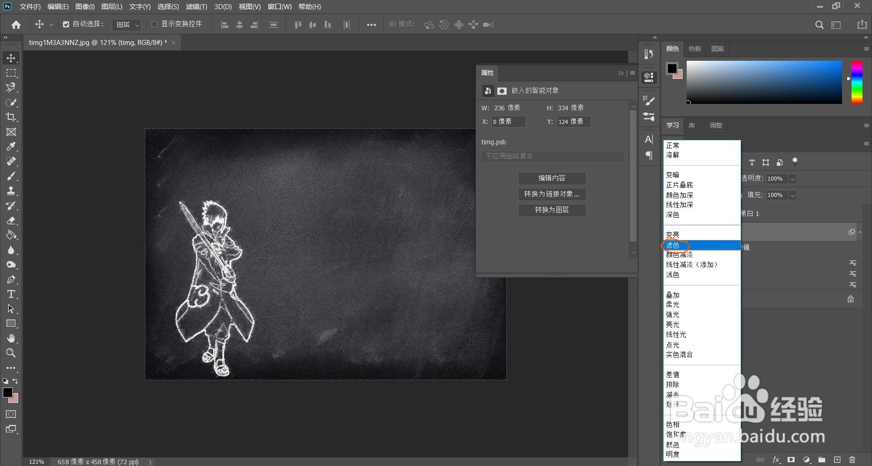Click the Home icon in options bar

pyautogui.click(x=16, y=25)
